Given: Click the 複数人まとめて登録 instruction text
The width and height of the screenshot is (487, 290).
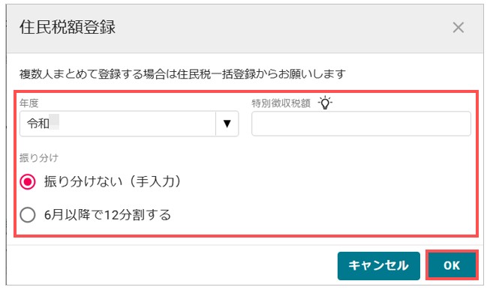Looking at the screenshot, I should (x=182, y=74).
